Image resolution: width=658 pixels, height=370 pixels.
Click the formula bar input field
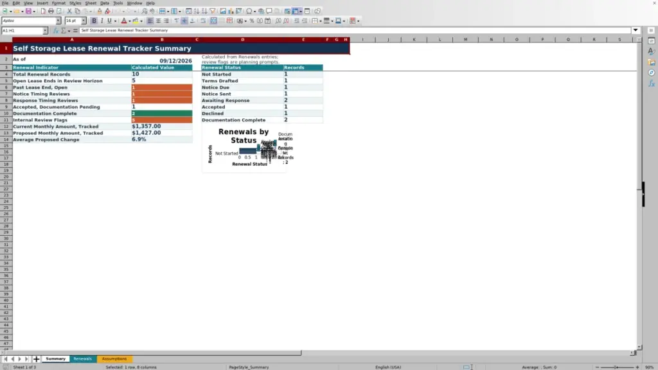tap(355, 31)
